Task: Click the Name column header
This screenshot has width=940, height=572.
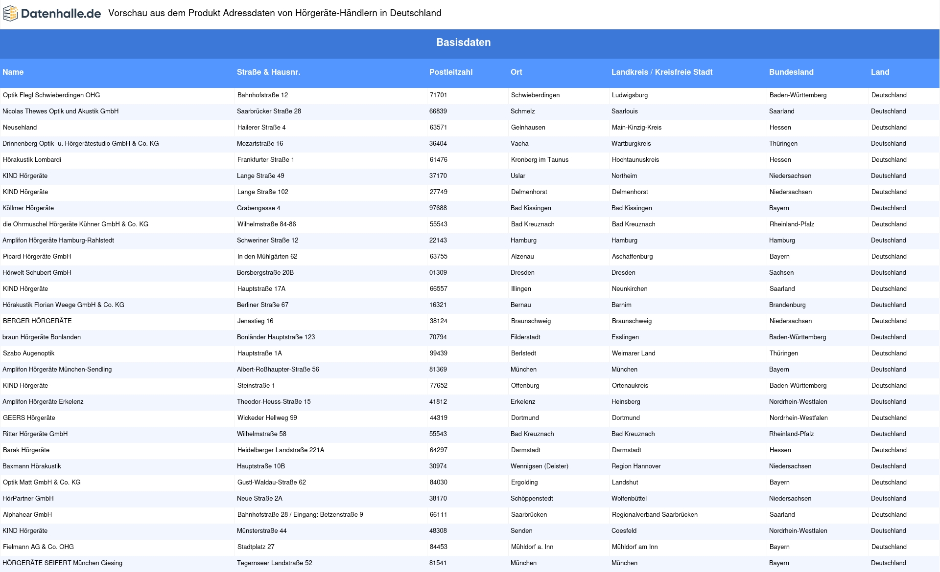Action: click(13, 72)
